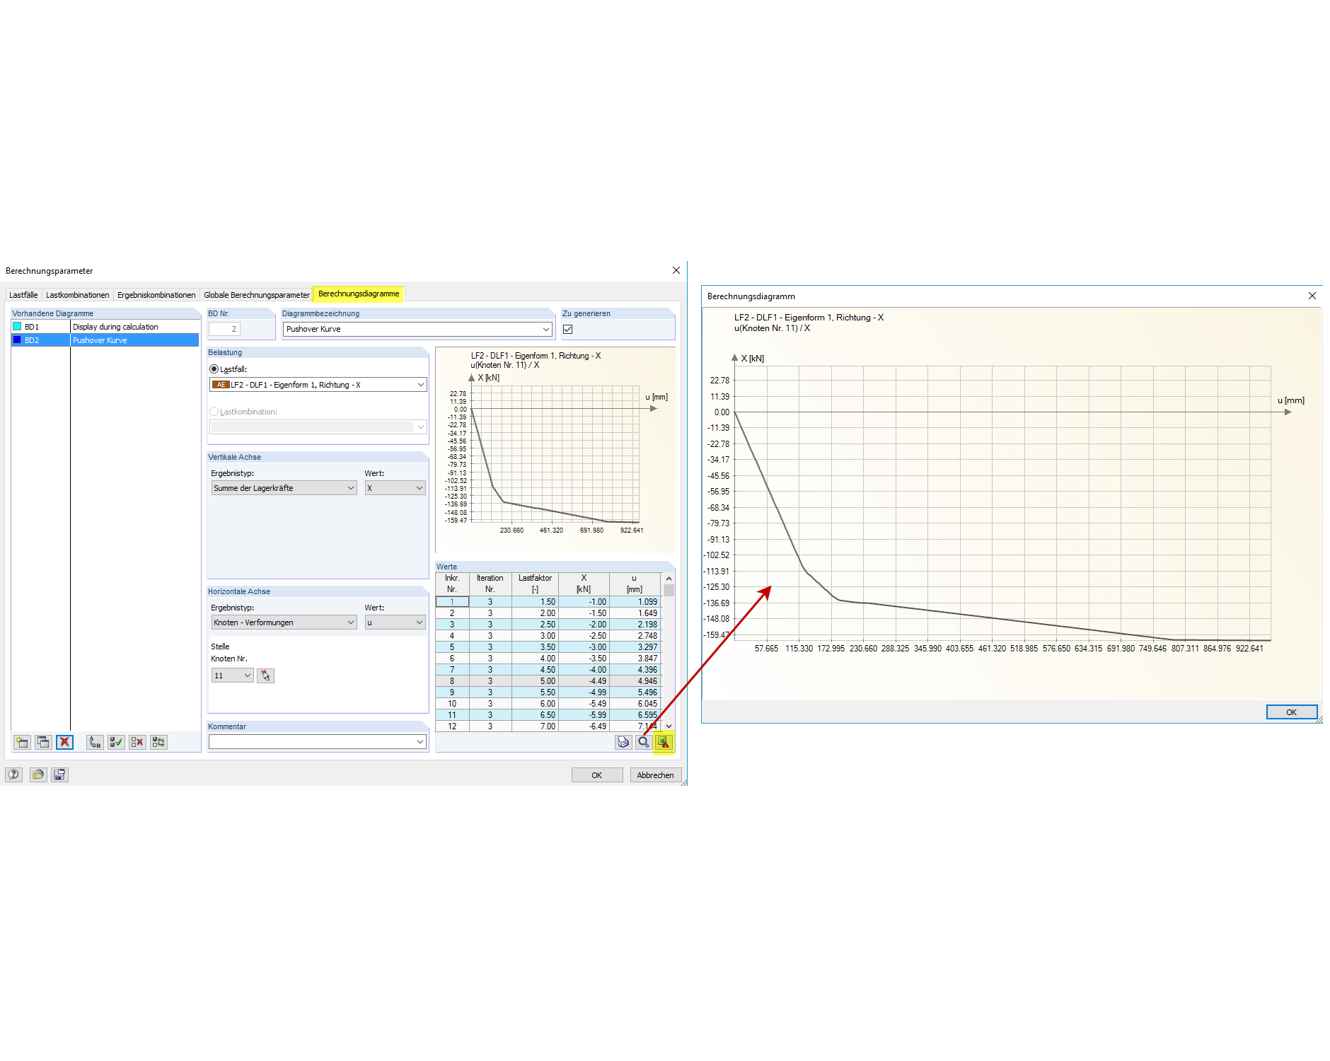Invert diagram selection icon
1330x1061 pixels.
click(158, 742)
